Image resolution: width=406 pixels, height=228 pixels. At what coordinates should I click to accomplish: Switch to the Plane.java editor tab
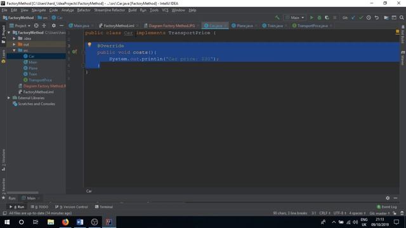(244, 25)
